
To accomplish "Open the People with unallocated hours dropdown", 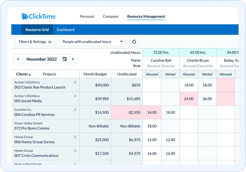I will click(92, 42).
